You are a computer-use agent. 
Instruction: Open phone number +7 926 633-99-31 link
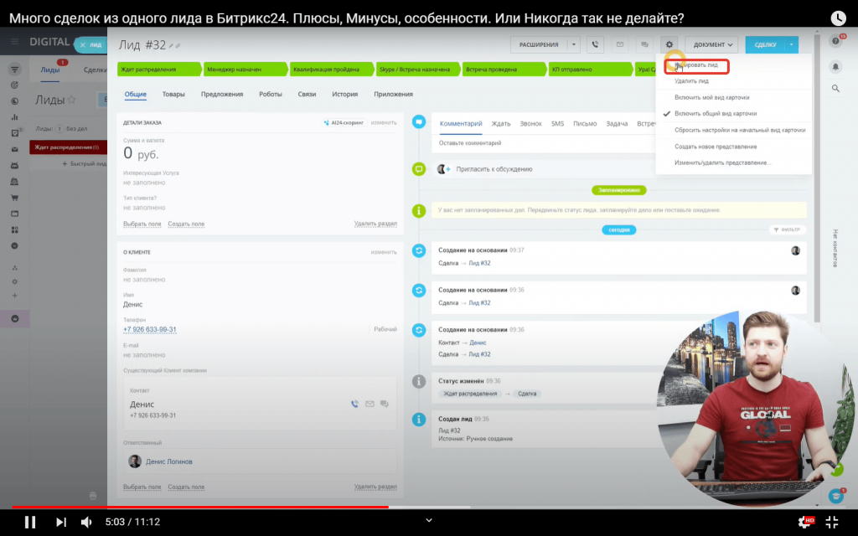[x=150, y=329]
